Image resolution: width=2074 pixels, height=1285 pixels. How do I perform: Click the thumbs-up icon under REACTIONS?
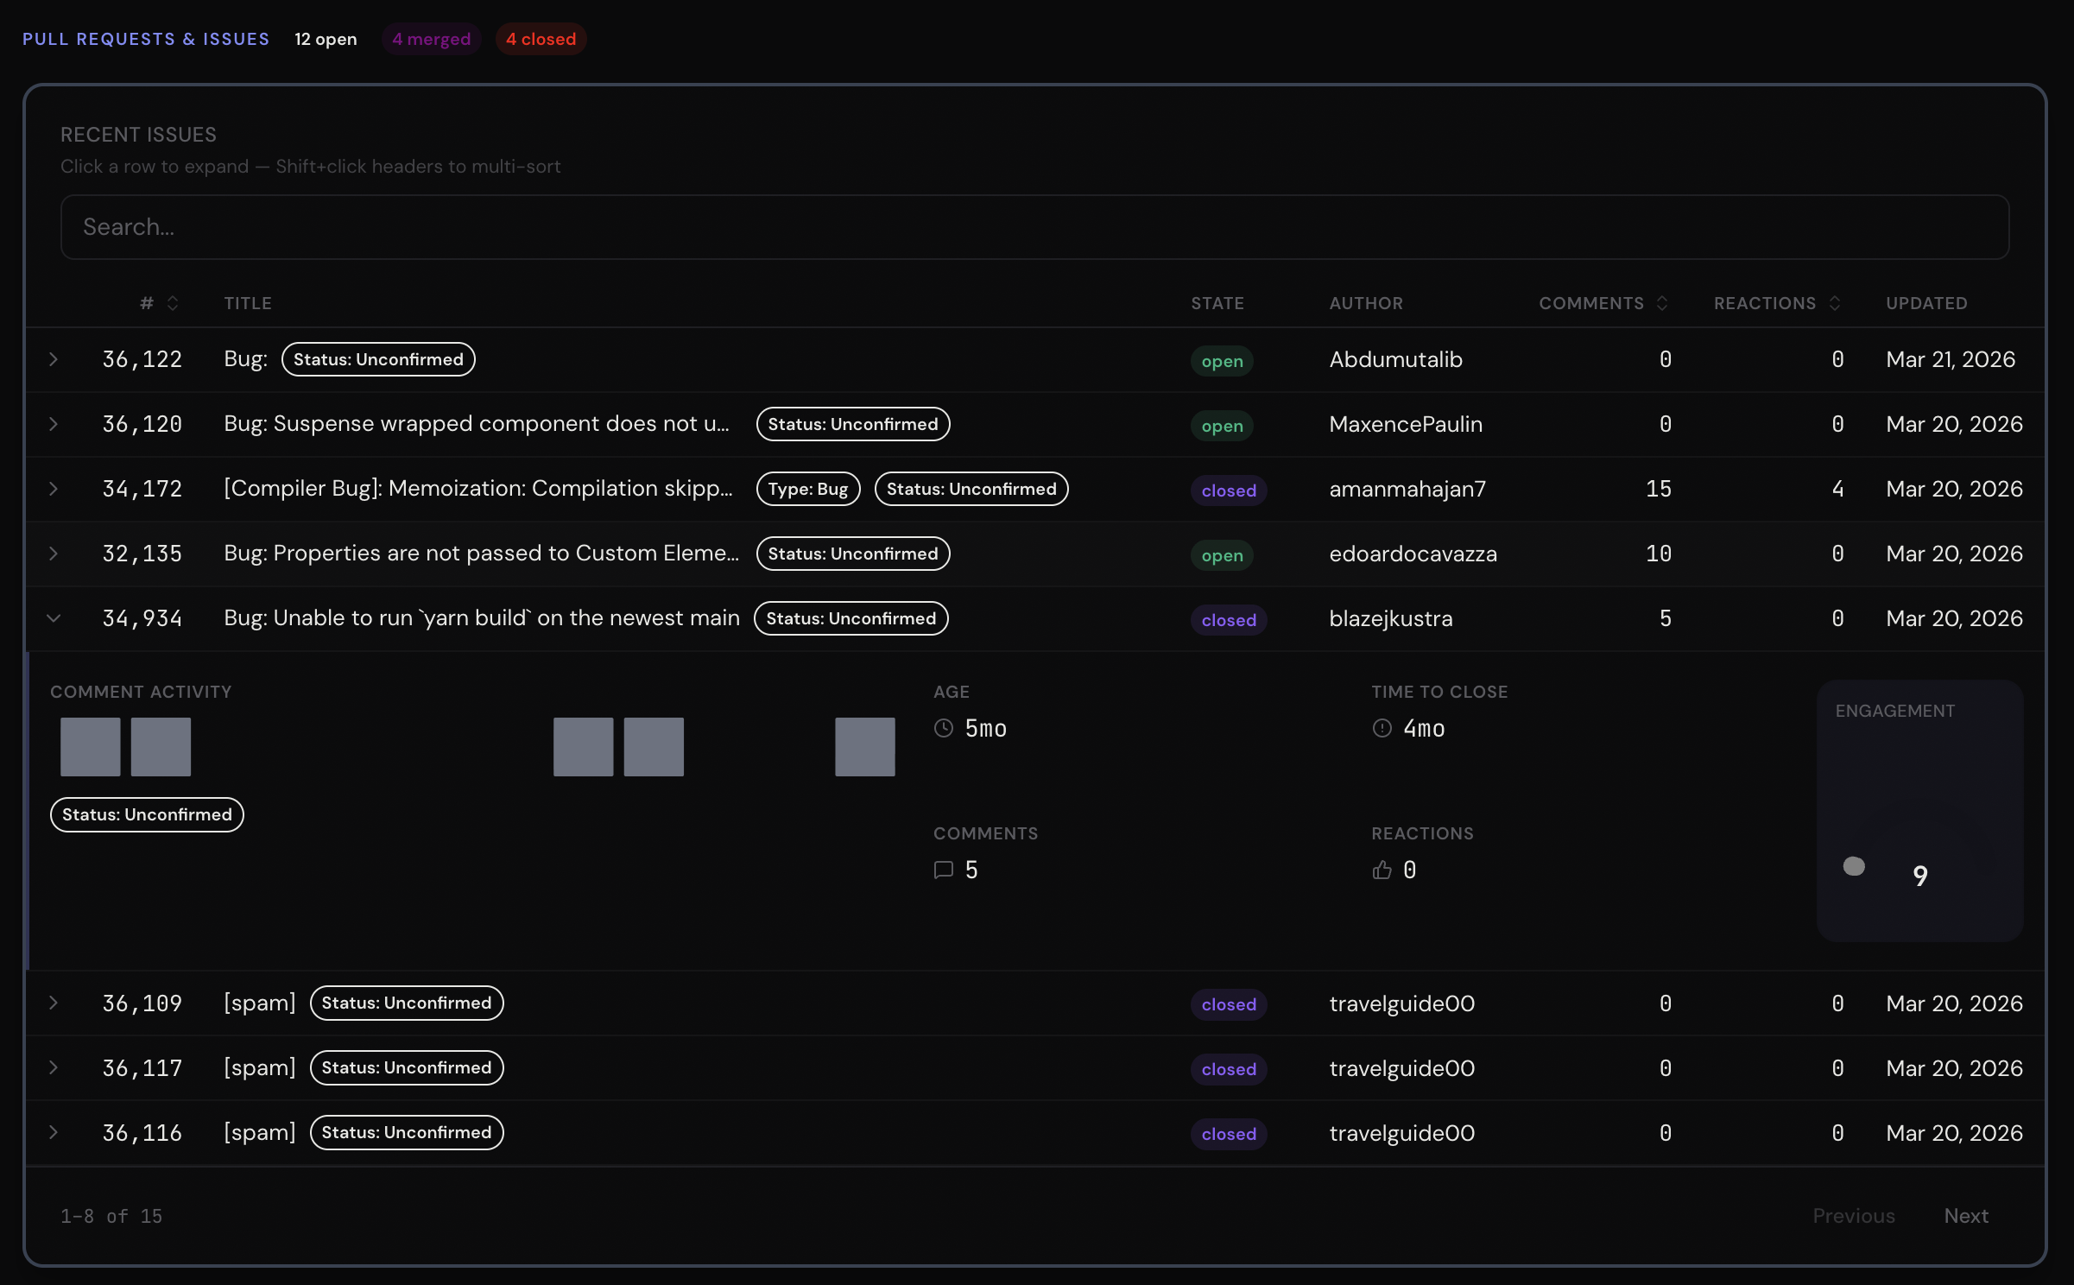(x=1382, y=870)
